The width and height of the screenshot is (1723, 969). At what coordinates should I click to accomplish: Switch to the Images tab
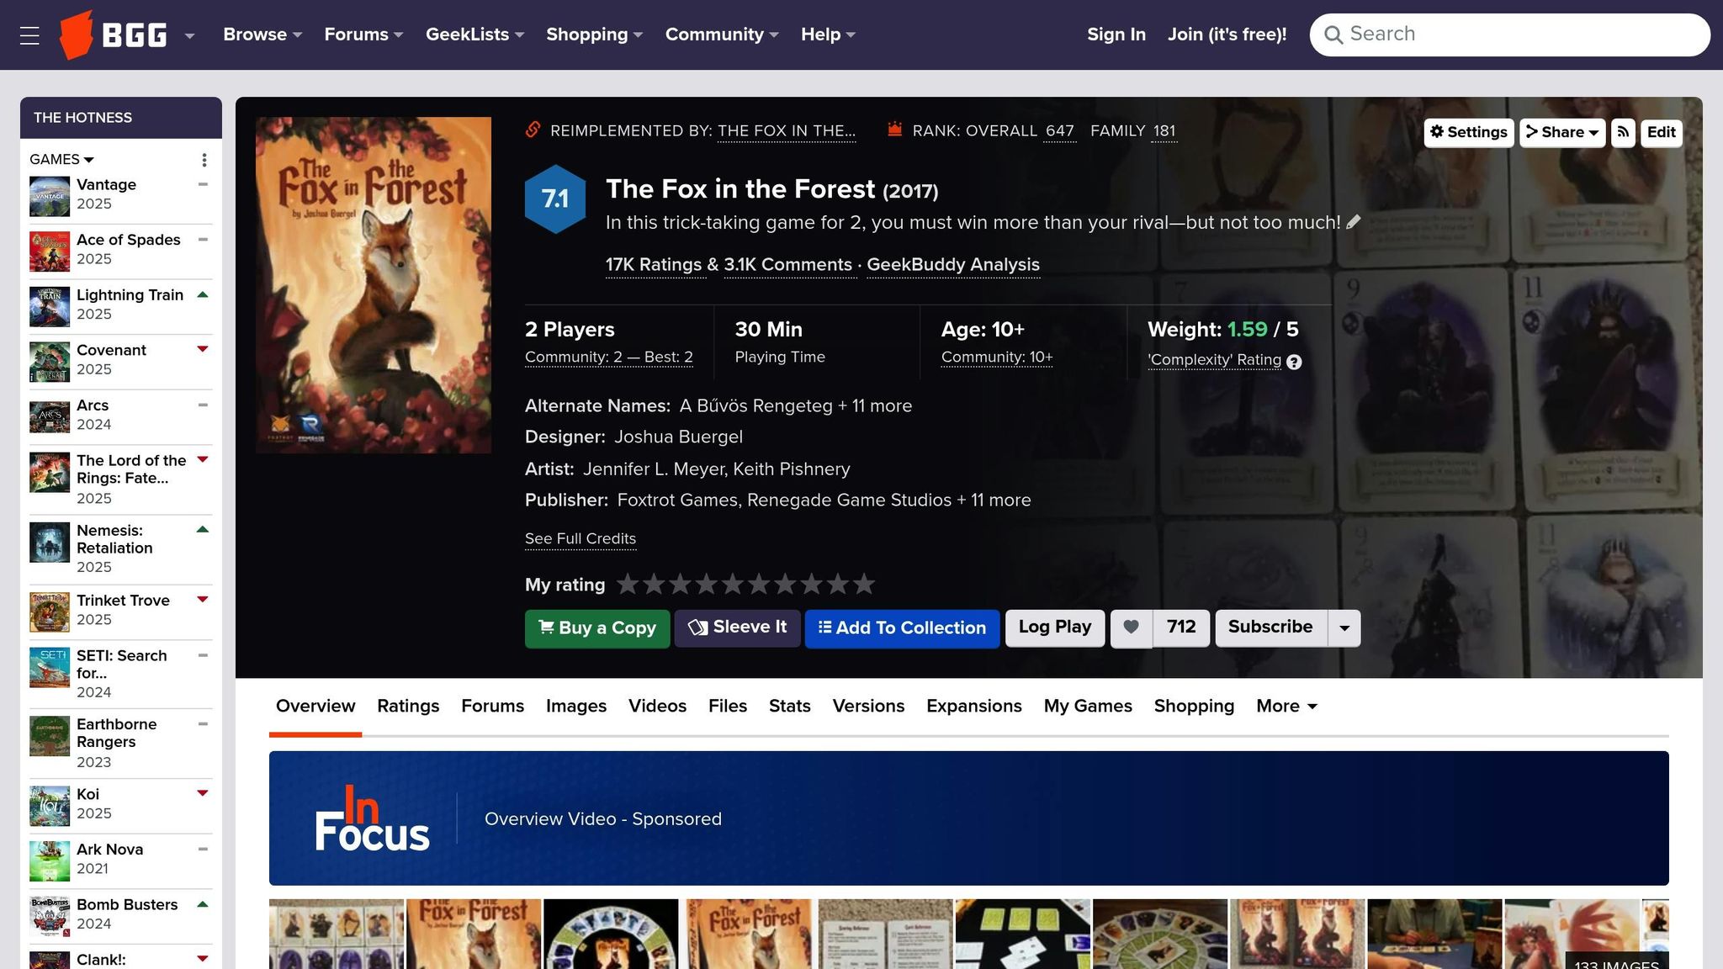click(x=576, y=707)
